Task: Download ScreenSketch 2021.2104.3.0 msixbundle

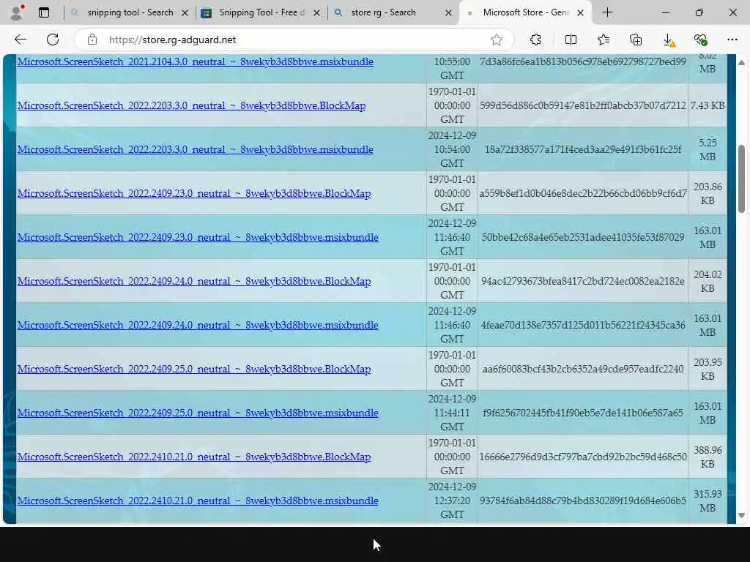Action: click(195, 61)
